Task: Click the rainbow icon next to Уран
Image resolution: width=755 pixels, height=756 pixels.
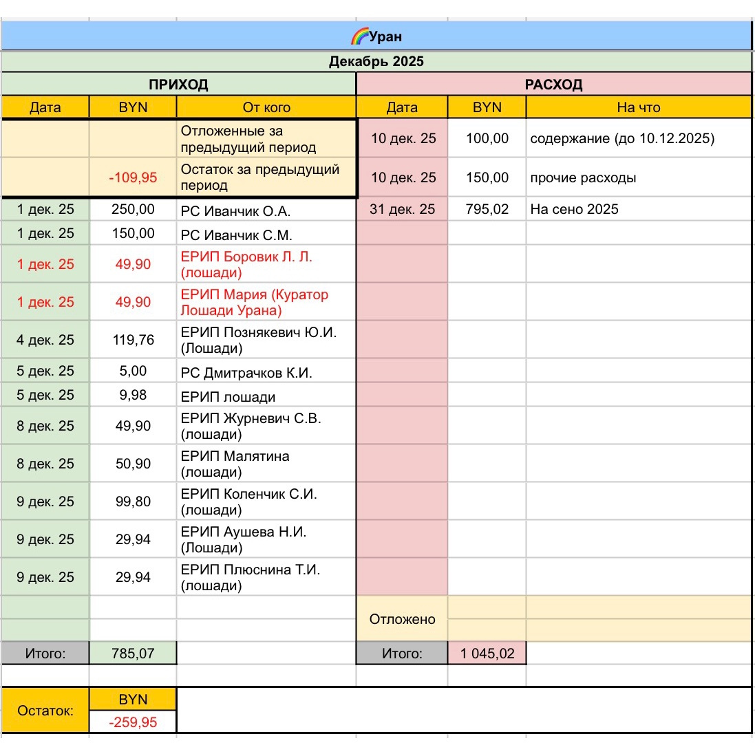Action: pyautogui.click(x=360, y=36)
